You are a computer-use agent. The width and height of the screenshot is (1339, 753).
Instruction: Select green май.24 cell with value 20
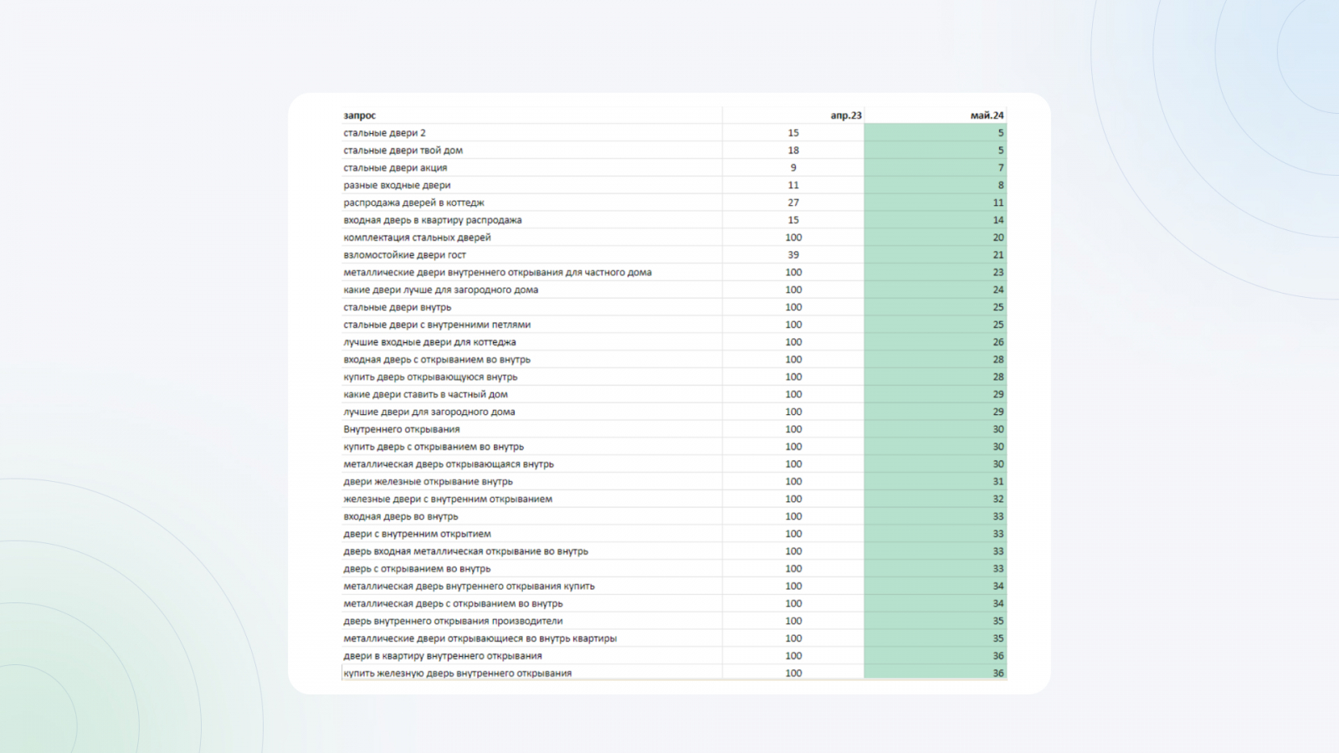pyautogui.click(x=935, y=238)
